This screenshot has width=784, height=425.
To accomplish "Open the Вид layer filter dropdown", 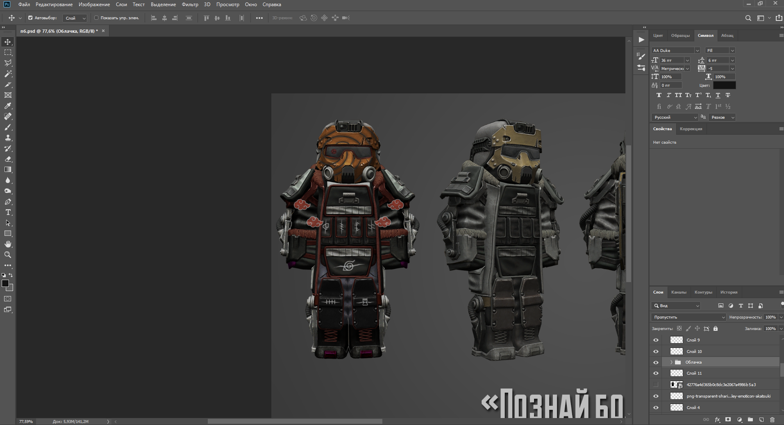I will pos(676,305).
